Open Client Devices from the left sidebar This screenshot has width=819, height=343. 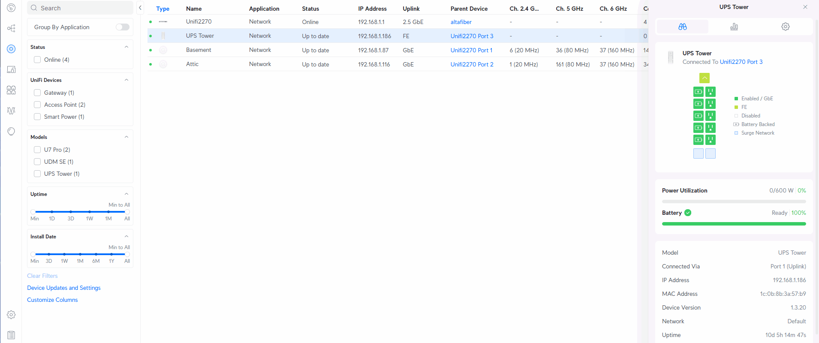click(x=11, y=69)
